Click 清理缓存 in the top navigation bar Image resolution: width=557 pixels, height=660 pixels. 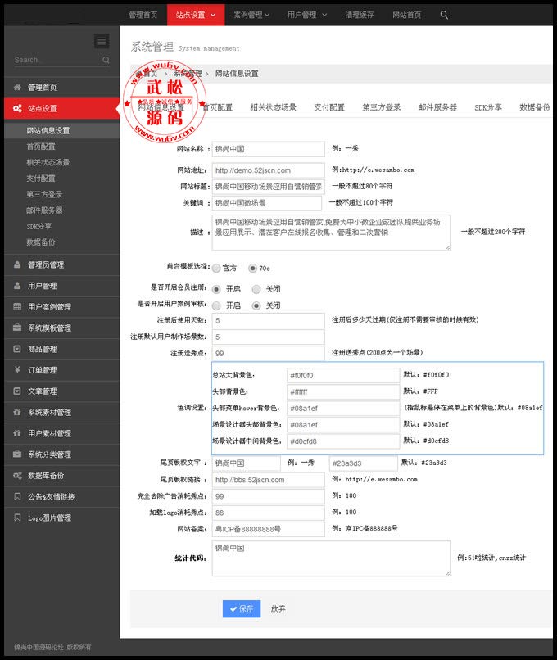tap(359, 16)
